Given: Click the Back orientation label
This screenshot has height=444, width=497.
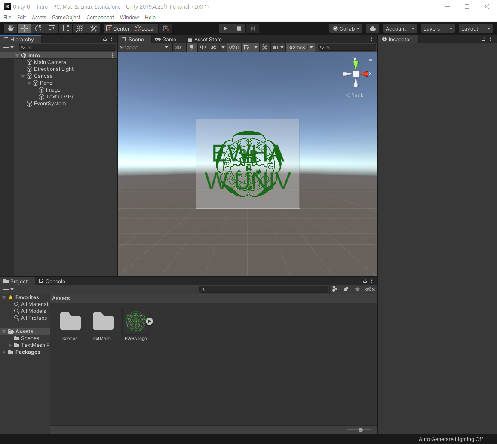Looking at the screenshot, I should pos(354,95).
